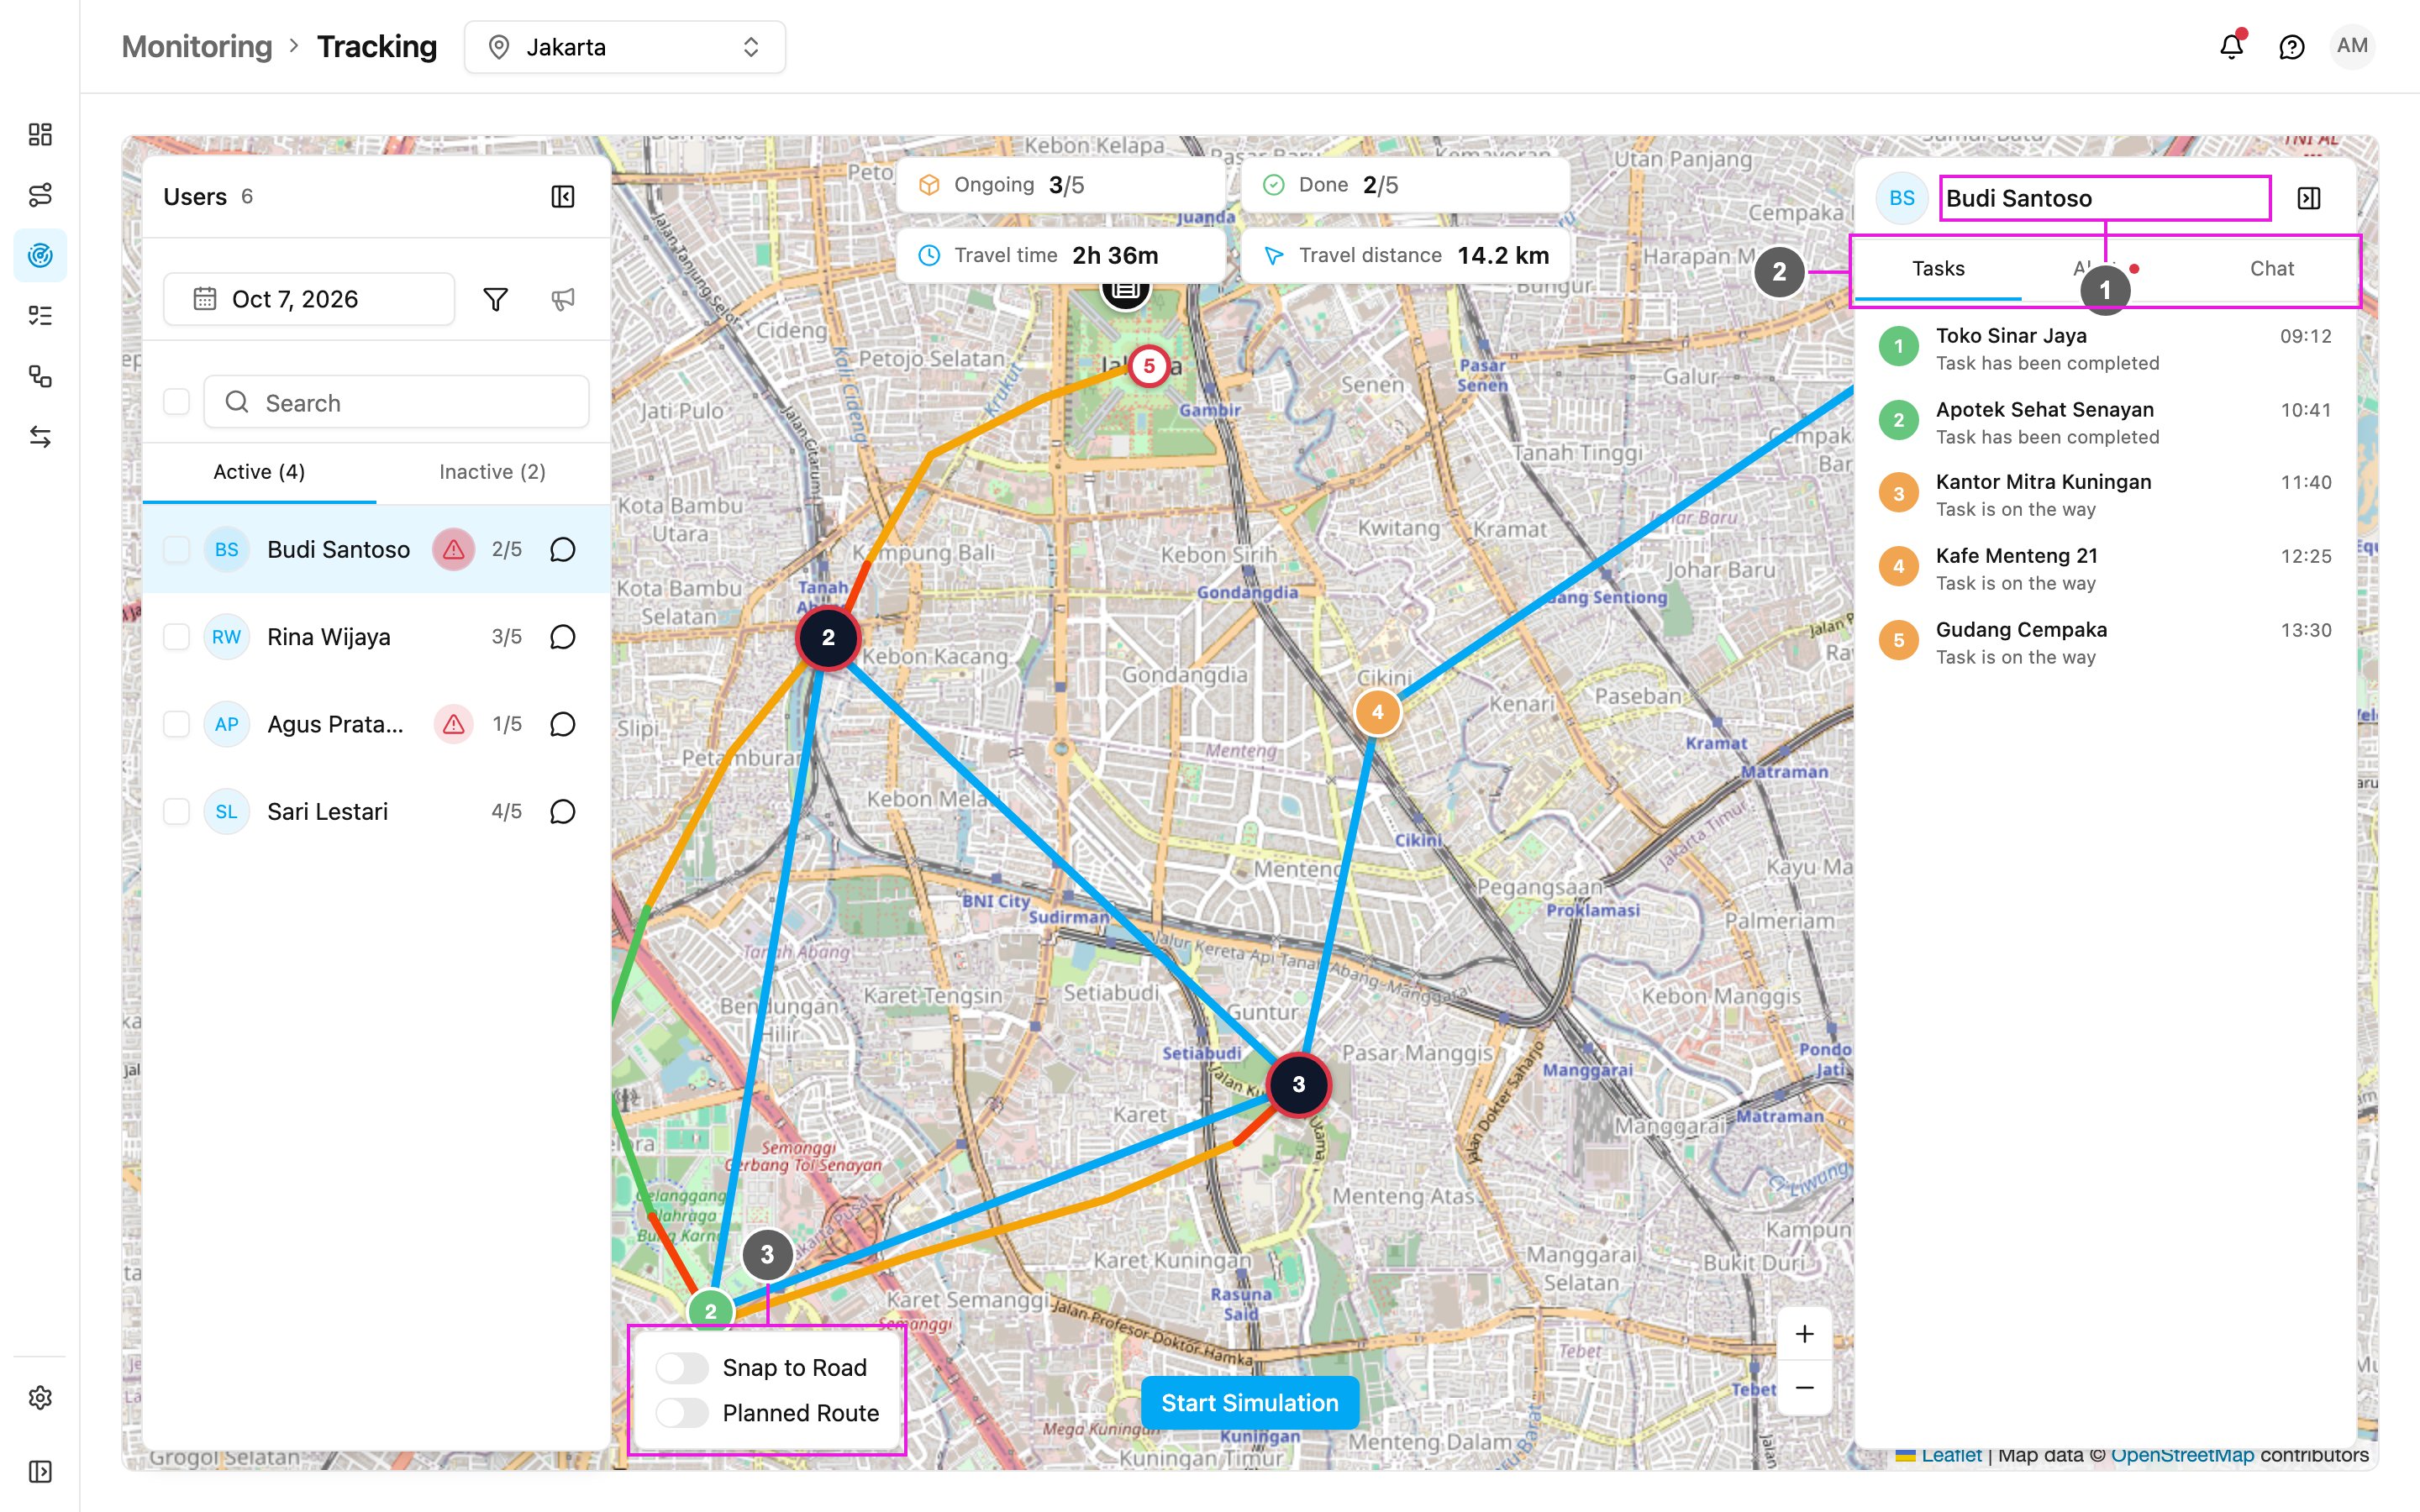Image resolution: width=2420 pixels, height=1512 pixels.
Task: Collapse the Users panel
Action: pos(563,196)
